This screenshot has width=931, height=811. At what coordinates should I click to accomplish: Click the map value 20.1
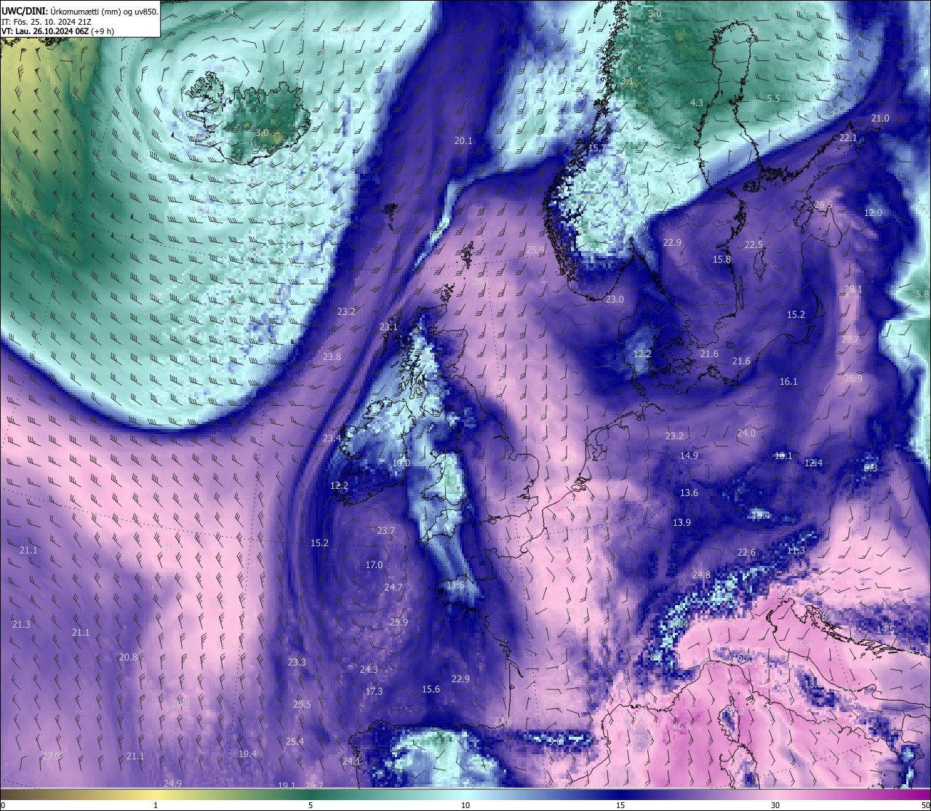coord(463,140)
